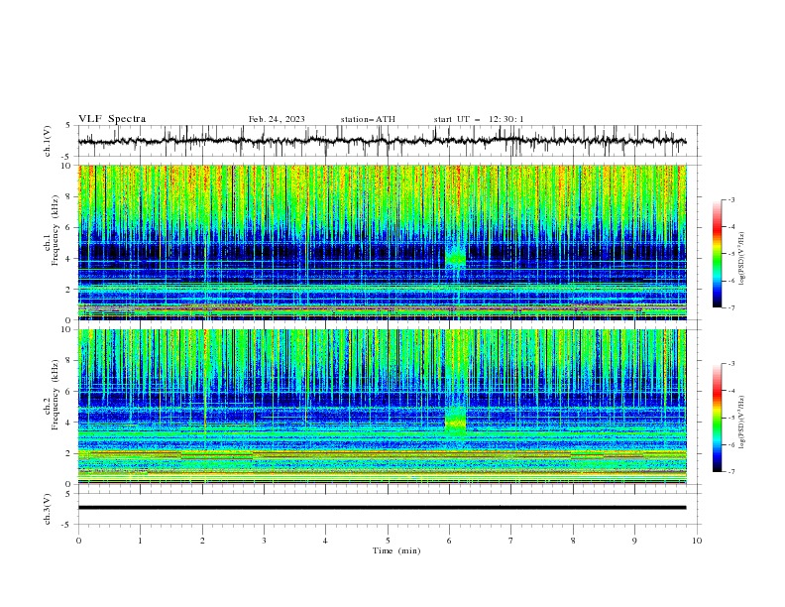Screen dimensions: 785x607
Task: Select the ch.2 "Frequency (kHz)" axis label
Action: [56, 395]
